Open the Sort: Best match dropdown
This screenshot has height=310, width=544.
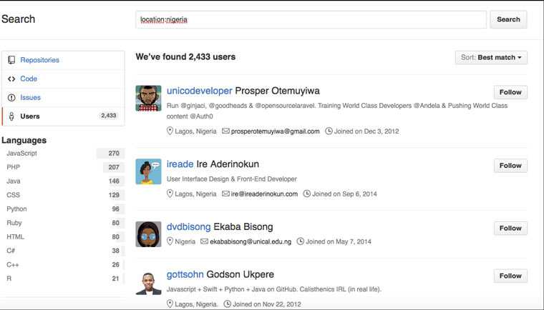tap(491, 57)
